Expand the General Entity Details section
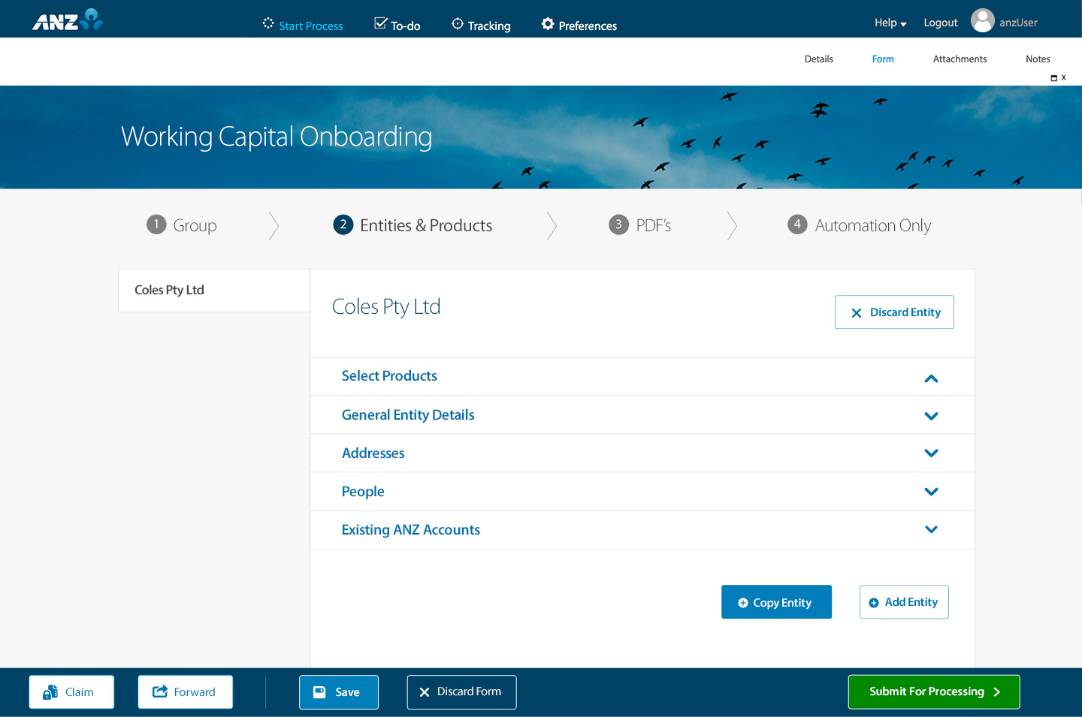 pos(931,416)
